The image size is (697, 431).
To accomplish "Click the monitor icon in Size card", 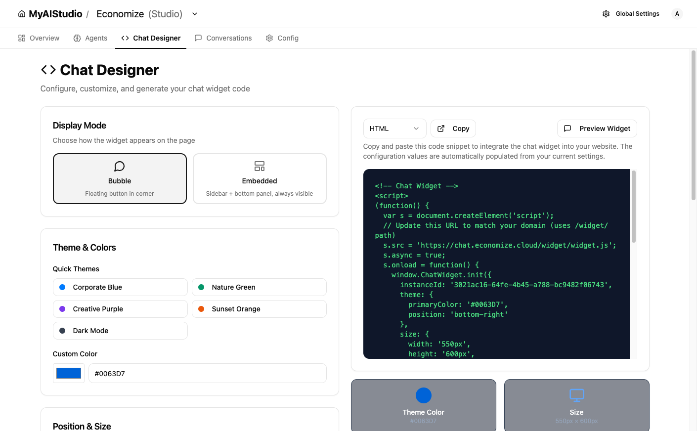I will pos(576,395).
